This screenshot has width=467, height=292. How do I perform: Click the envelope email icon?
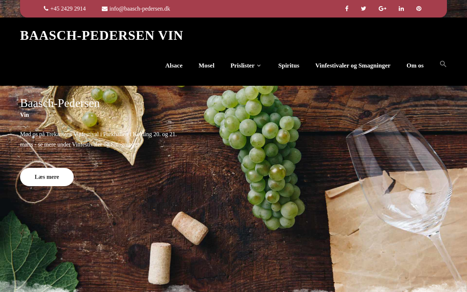pyautogui.click(x=105, y=9)
